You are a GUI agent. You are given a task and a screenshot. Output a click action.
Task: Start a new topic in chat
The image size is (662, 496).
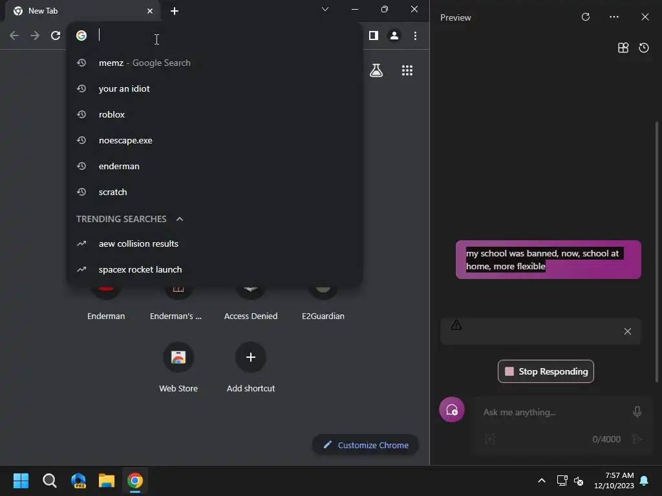pyautogui.click(x=452, y=409)
